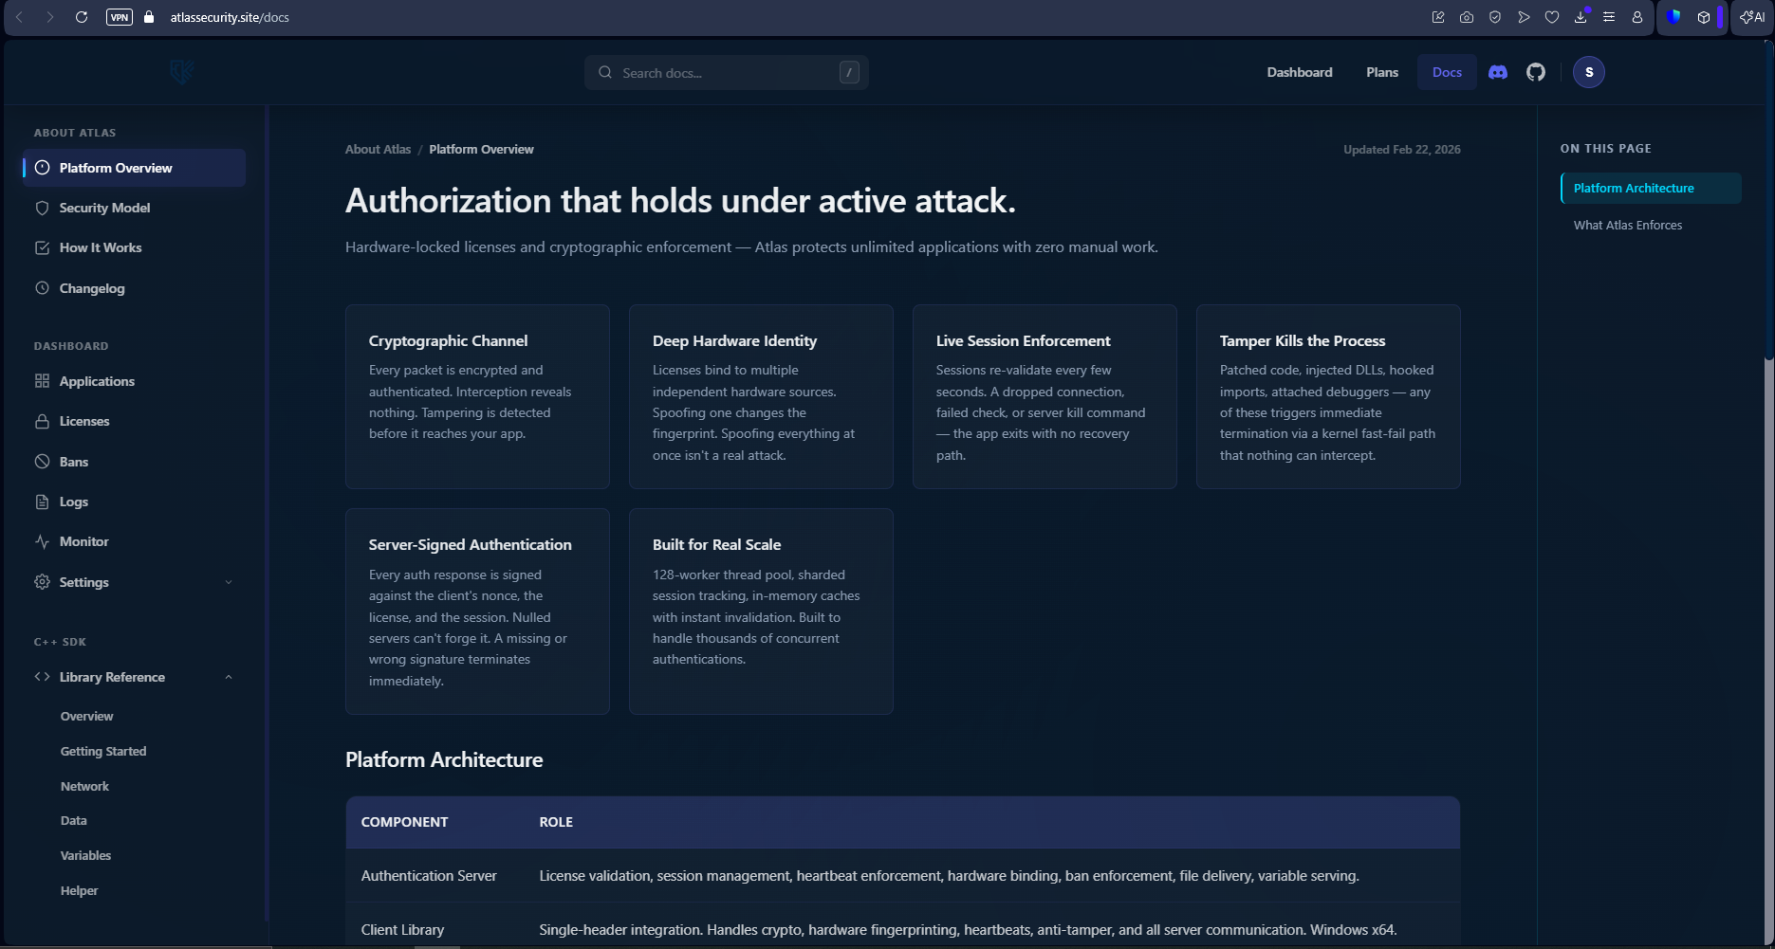Viewport: 1775px width, 949px height.
Task: Open the Plans nav tab
Action: (x=1382, y=72)
